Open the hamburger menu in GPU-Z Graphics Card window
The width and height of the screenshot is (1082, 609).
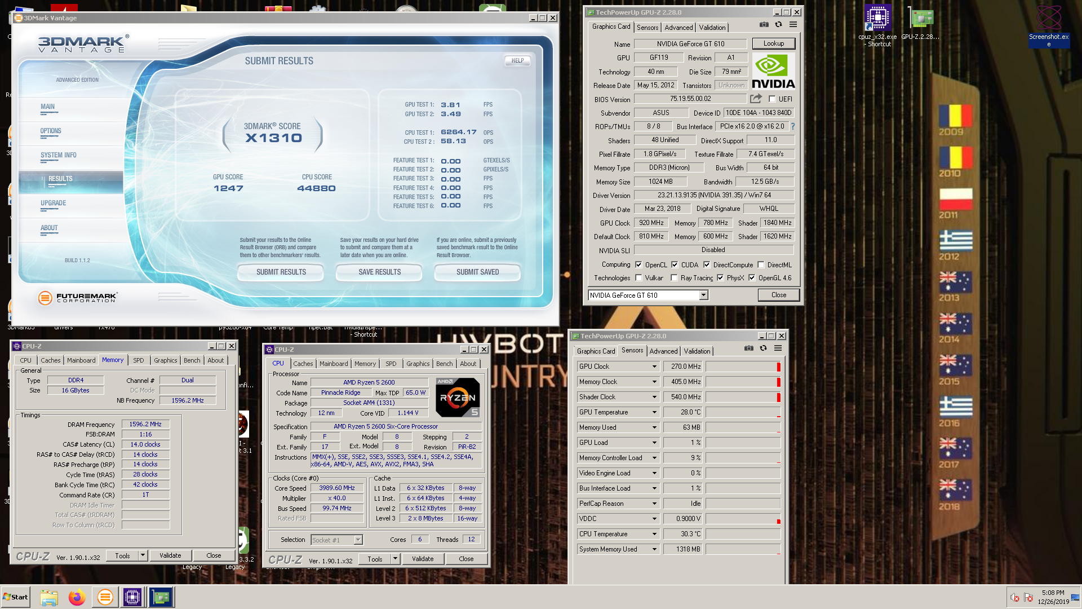(793, 24)
